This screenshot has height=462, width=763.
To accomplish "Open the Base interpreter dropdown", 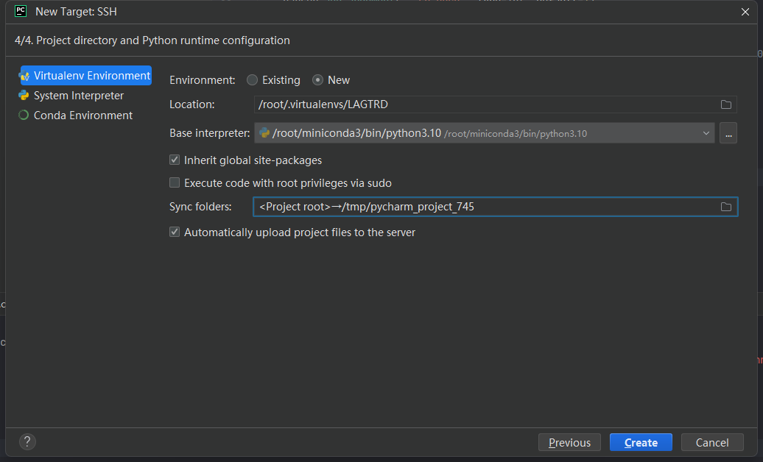I will click(x=484, y=133).
